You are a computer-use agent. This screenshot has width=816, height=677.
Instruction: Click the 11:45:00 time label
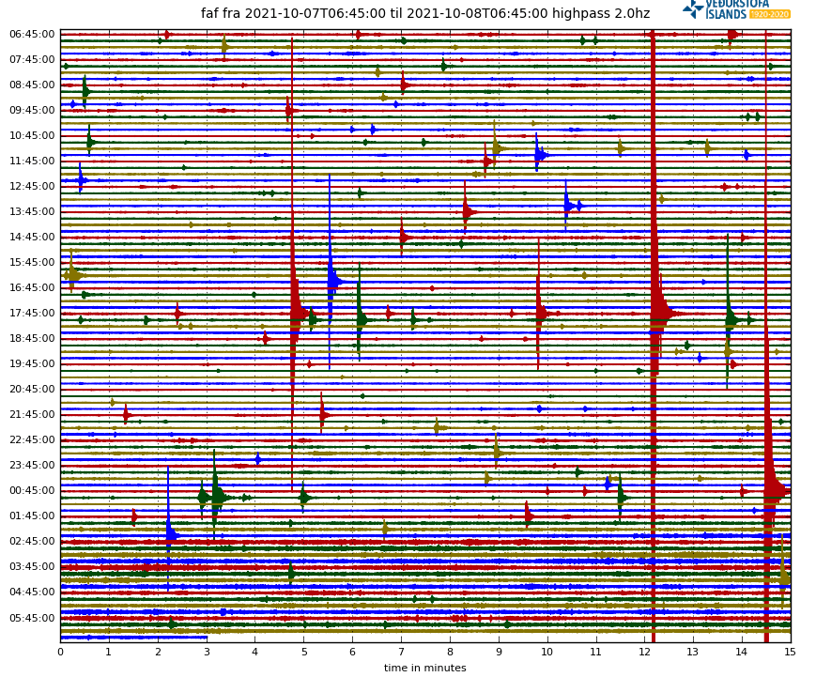32,162
